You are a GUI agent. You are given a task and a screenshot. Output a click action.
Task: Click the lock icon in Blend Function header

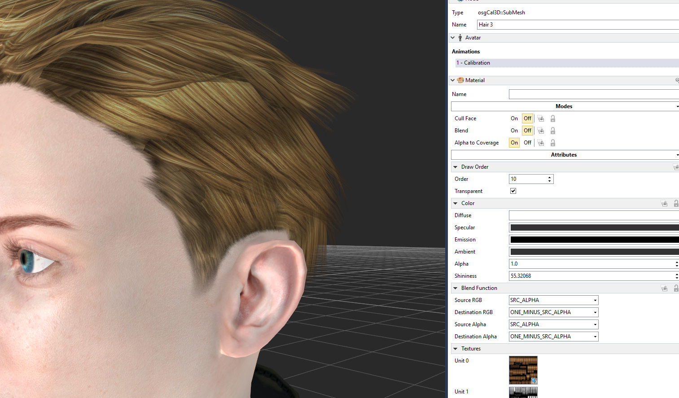[676, 288]
